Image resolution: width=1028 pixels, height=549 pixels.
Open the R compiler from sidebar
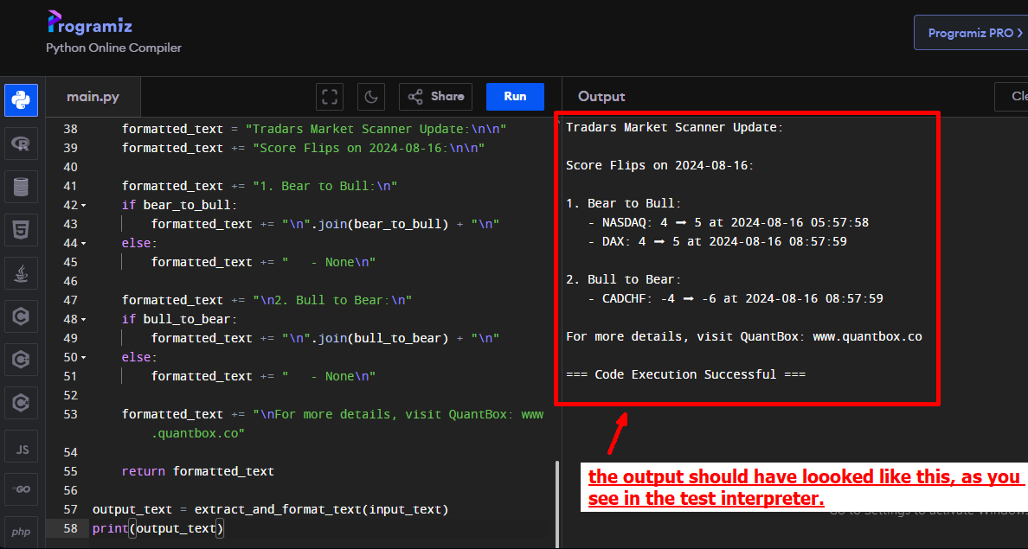pos(21,144)
